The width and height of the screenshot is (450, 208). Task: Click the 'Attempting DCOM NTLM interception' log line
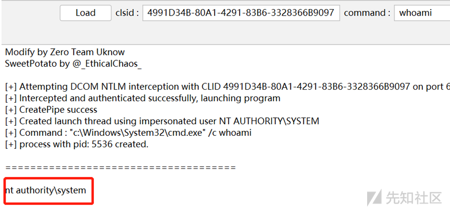pos(228,87)
